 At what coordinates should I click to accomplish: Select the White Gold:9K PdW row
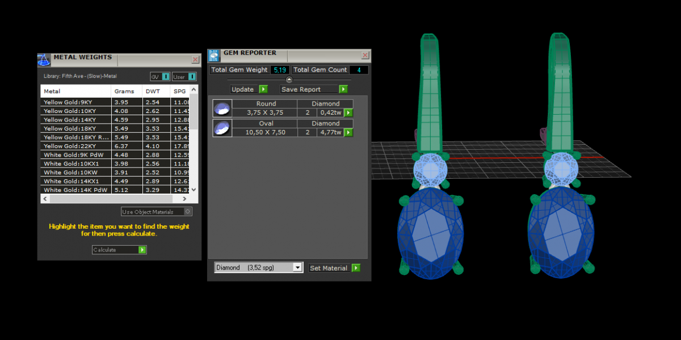(115, 155)
